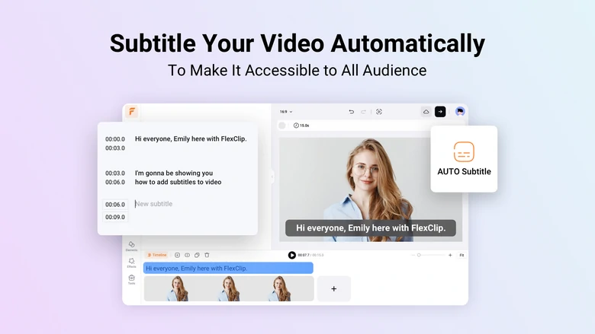Click the trash delete icon in timeline toolbar

[x=207, y=255]
